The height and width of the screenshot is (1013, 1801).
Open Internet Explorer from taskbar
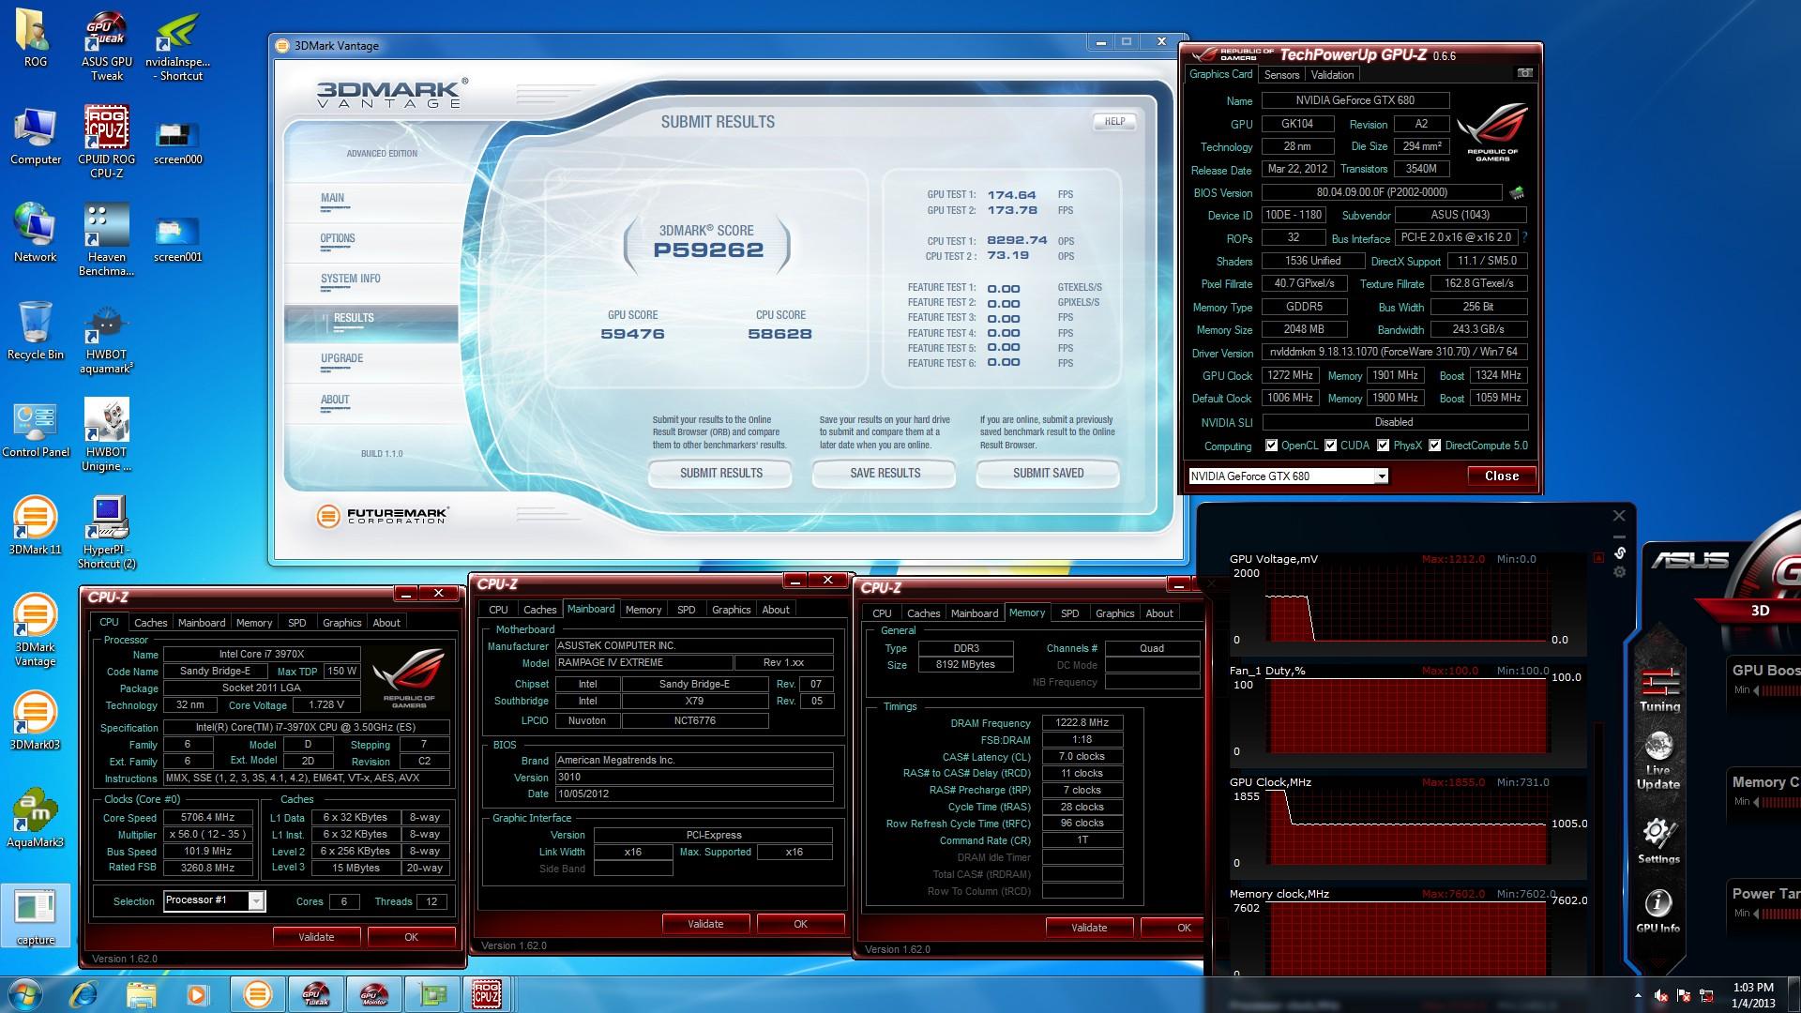84,994
